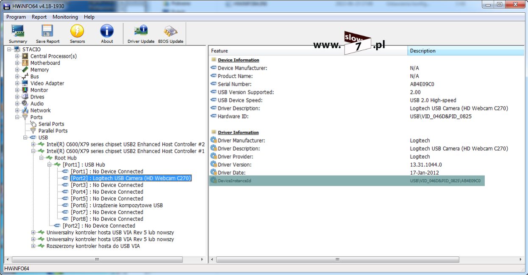This screenshot has width=528, height=275.
Task: Open the Summary toolbar icon
Action: [x=18, y=34]
